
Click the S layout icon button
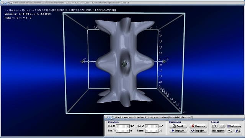(x=238, y=131)
